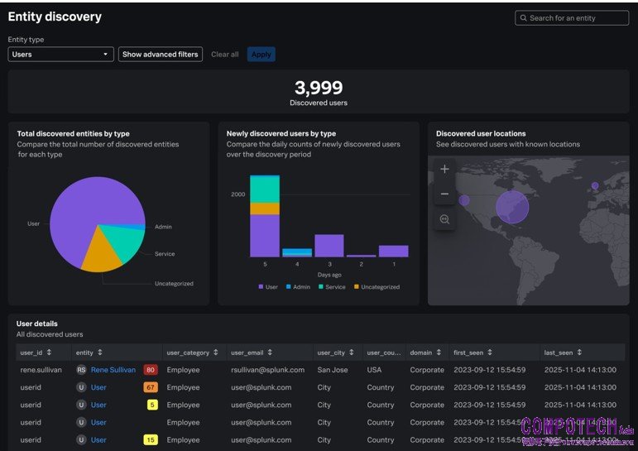
Task: Click the large East Coast map bubble
Action: click(x=511, y=207)
